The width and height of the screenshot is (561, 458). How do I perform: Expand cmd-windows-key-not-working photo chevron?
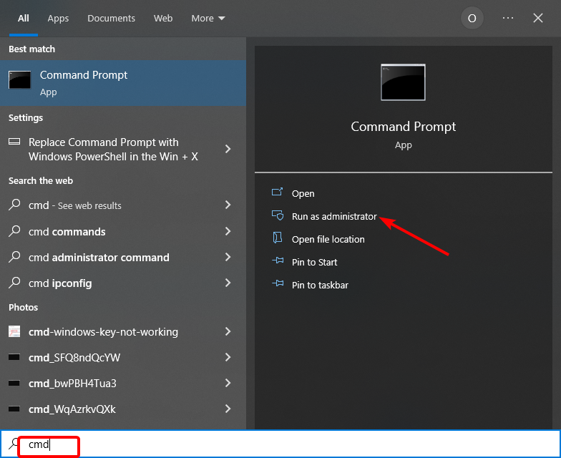[228, 331]
